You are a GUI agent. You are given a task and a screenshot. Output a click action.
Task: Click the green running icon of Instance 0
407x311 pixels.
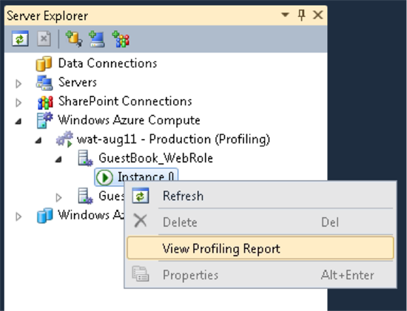coord(104,177)
